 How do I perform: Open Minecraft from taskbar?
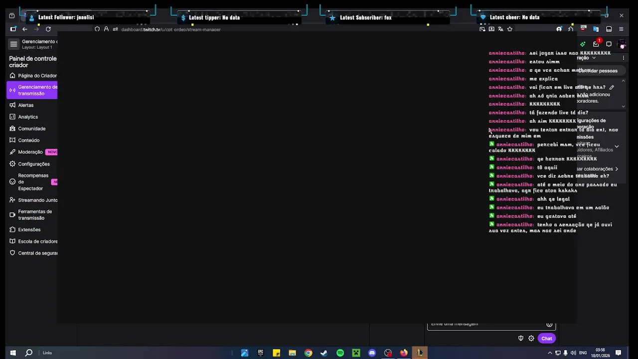coord(356,353)
